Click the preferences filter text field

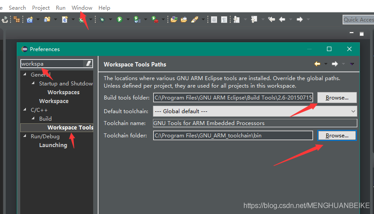click(52, 63)
